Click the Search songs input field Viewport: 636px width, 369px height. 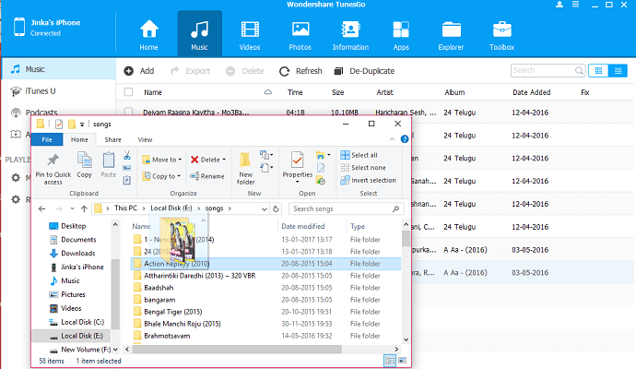point(343,209)
